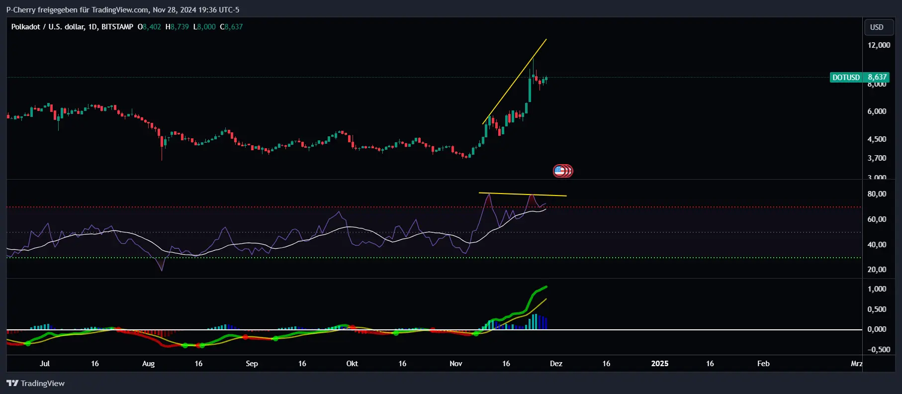Click the 40,00 RSI axis label
Image resolution: width=902 pixels, height=394 pixels.
point(877,244)
